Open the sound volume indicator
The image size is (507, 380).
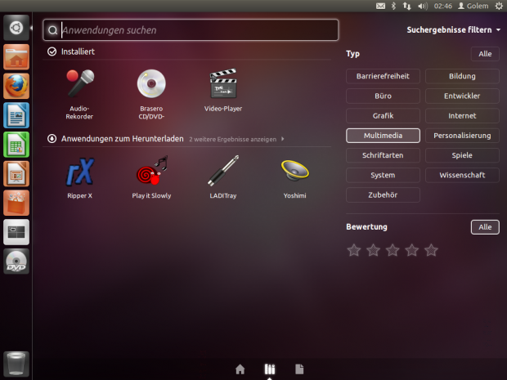[x=423, y=6]
